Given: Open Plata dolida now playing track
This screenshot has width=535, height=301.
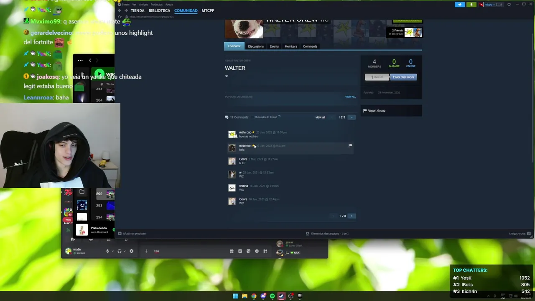Looking at the screenshot, I should point(99,228).
